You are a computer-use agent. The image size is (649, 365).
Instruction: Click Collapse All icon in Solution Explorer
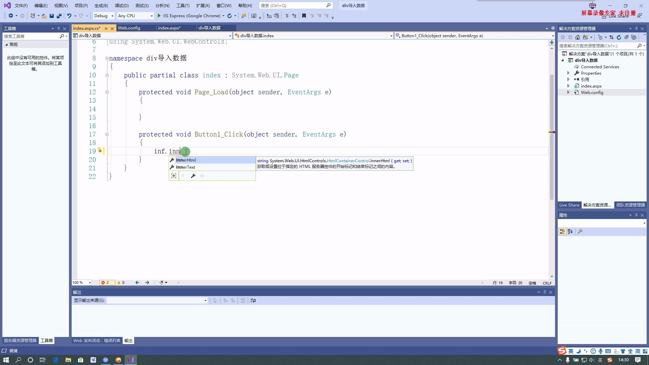[626, 37]
